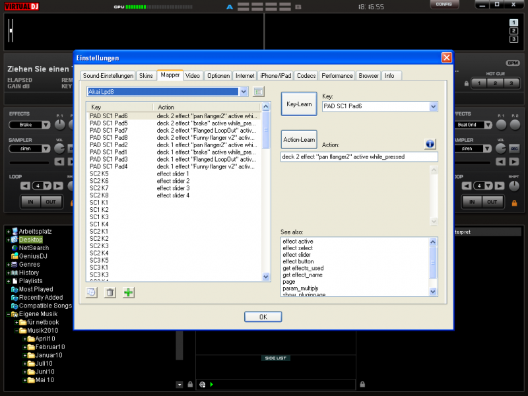Image resolution: width=528 pixels, height=396 pixels.
Task: Toggle the right deck loop IN button
Action: click(472, 202)
